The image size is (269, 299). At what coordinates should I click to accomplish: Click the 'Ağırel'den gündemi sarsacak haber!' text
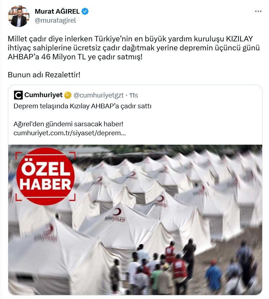click(68, 124)
